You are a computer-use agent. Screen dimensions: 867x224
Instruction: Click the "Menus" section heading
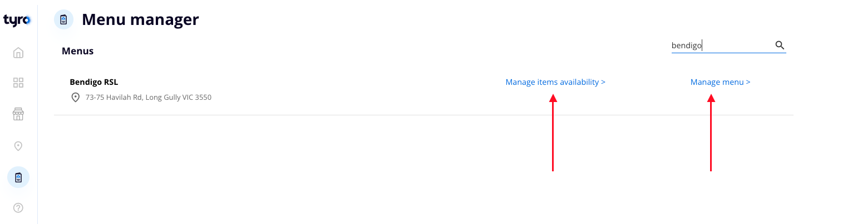77,51
